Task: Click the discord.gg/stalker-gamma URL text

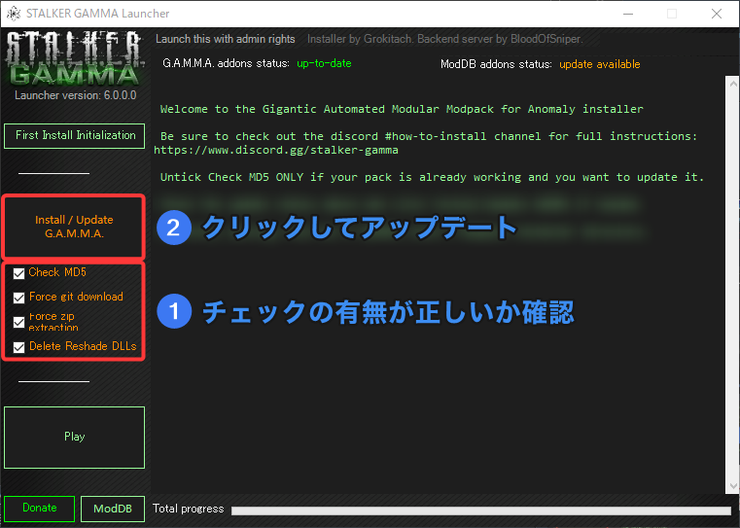Action: (275, 150)
